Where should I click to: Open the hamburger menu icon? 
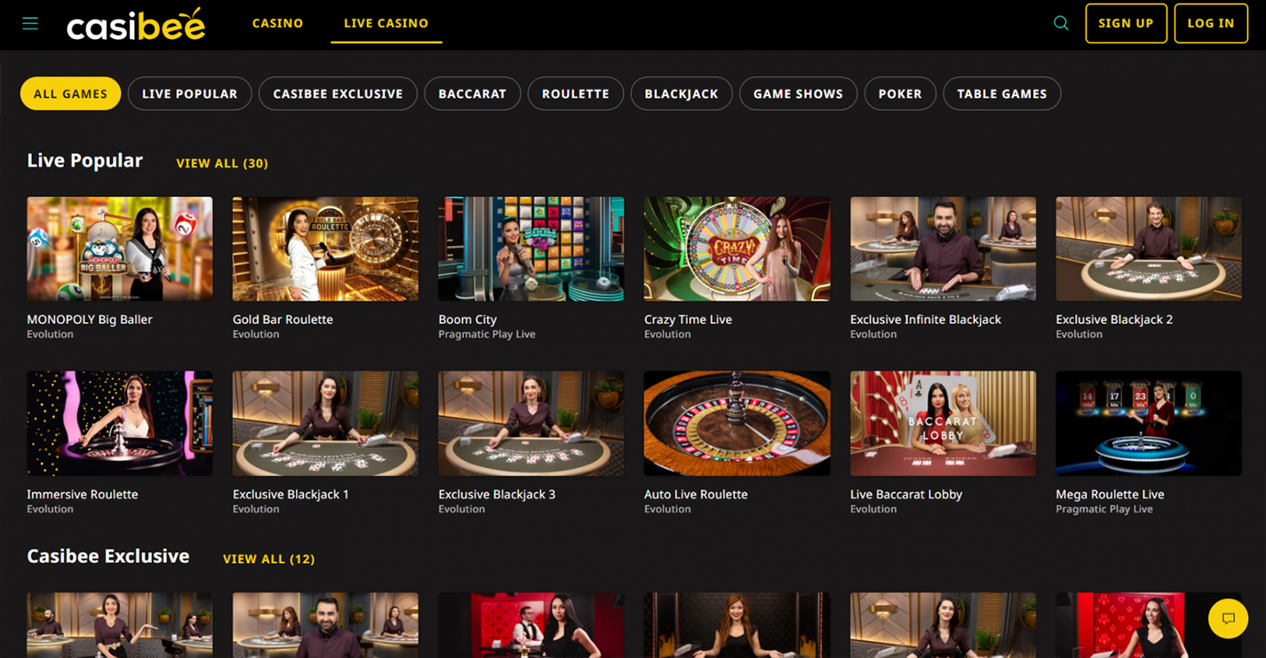click(x=30, y=23)
